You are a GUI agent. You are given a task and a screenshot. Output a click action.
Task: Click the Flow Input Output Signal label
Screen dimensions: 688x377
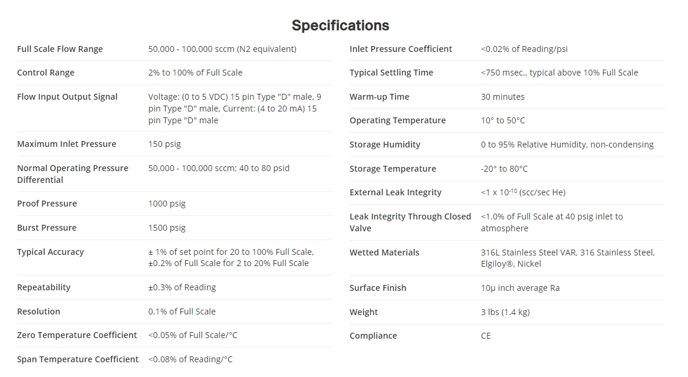click(x=67, y=97)
